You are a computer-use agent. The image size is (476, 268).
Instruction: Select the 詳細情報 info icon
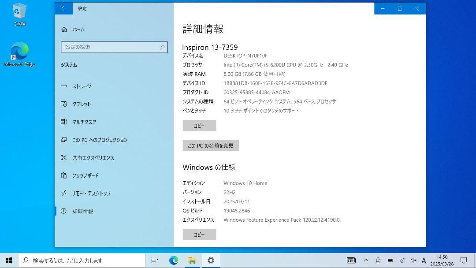pyautogui.click(x=64, y=211)
